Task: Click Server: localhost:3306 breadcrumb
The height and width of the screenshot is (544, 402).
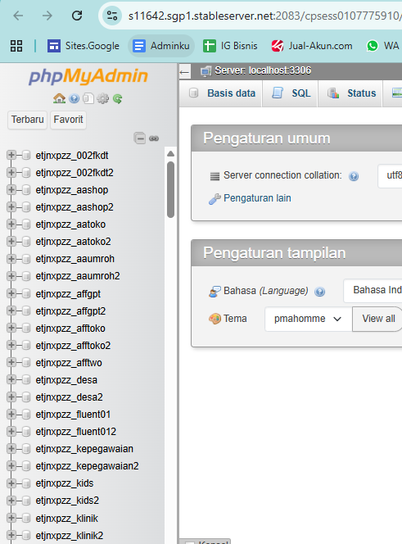Action: 263,70
